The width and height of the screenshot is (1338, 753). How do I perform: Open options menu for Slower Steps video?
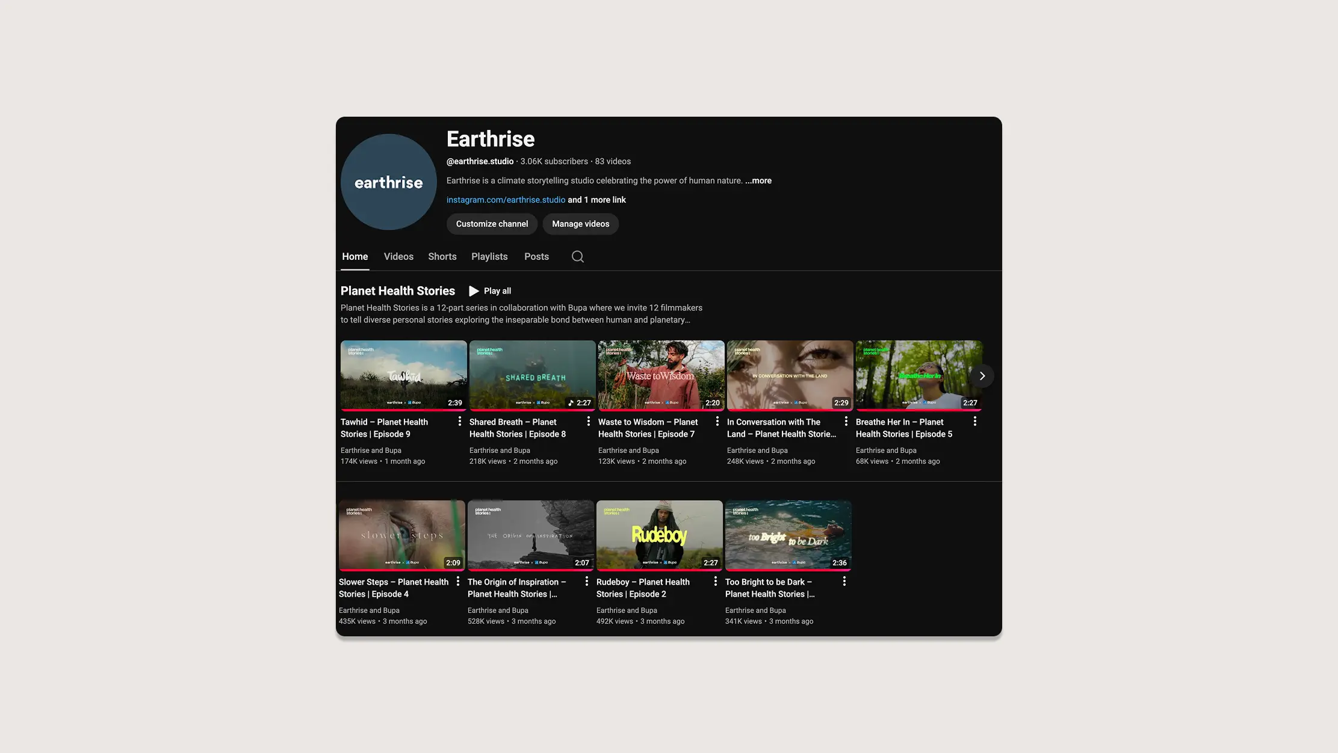[457, 582]
